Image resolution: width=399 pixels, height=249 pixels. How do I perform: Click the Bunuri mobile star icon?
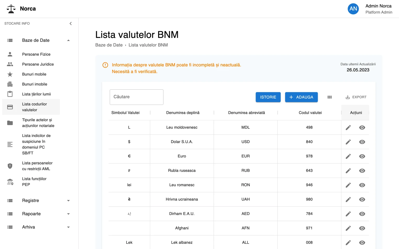10,74
